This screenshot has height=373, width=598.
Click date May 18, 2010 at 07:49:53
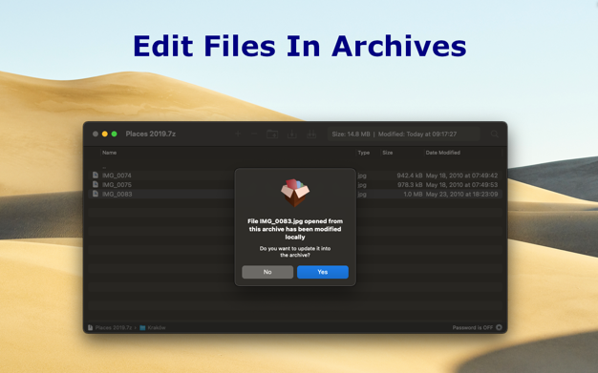(x=461, y=184)
